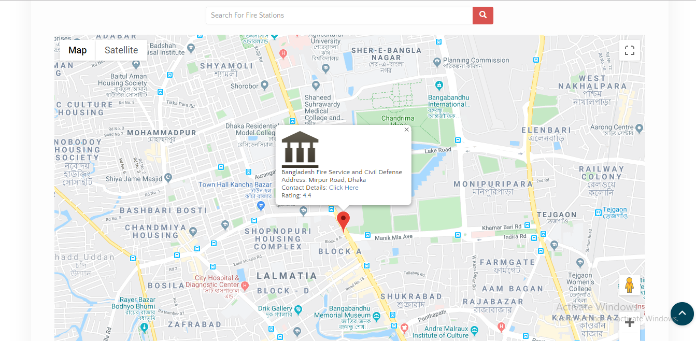This screenshot has height=341, width=696.
Task: Click the City Hospital & Diagnostic Center marker
Action: pyautogui.click(x=245, y=286)
